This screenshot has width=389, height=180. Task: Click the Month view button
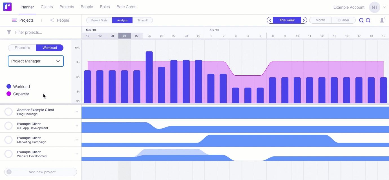320,20
